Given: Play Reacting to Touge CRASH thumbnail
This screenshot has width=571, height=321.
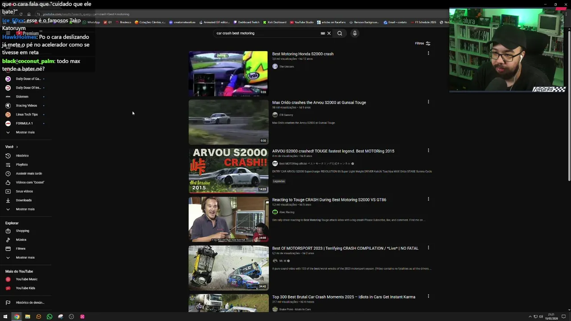Looking at the screenshot, I should point(228,219).
